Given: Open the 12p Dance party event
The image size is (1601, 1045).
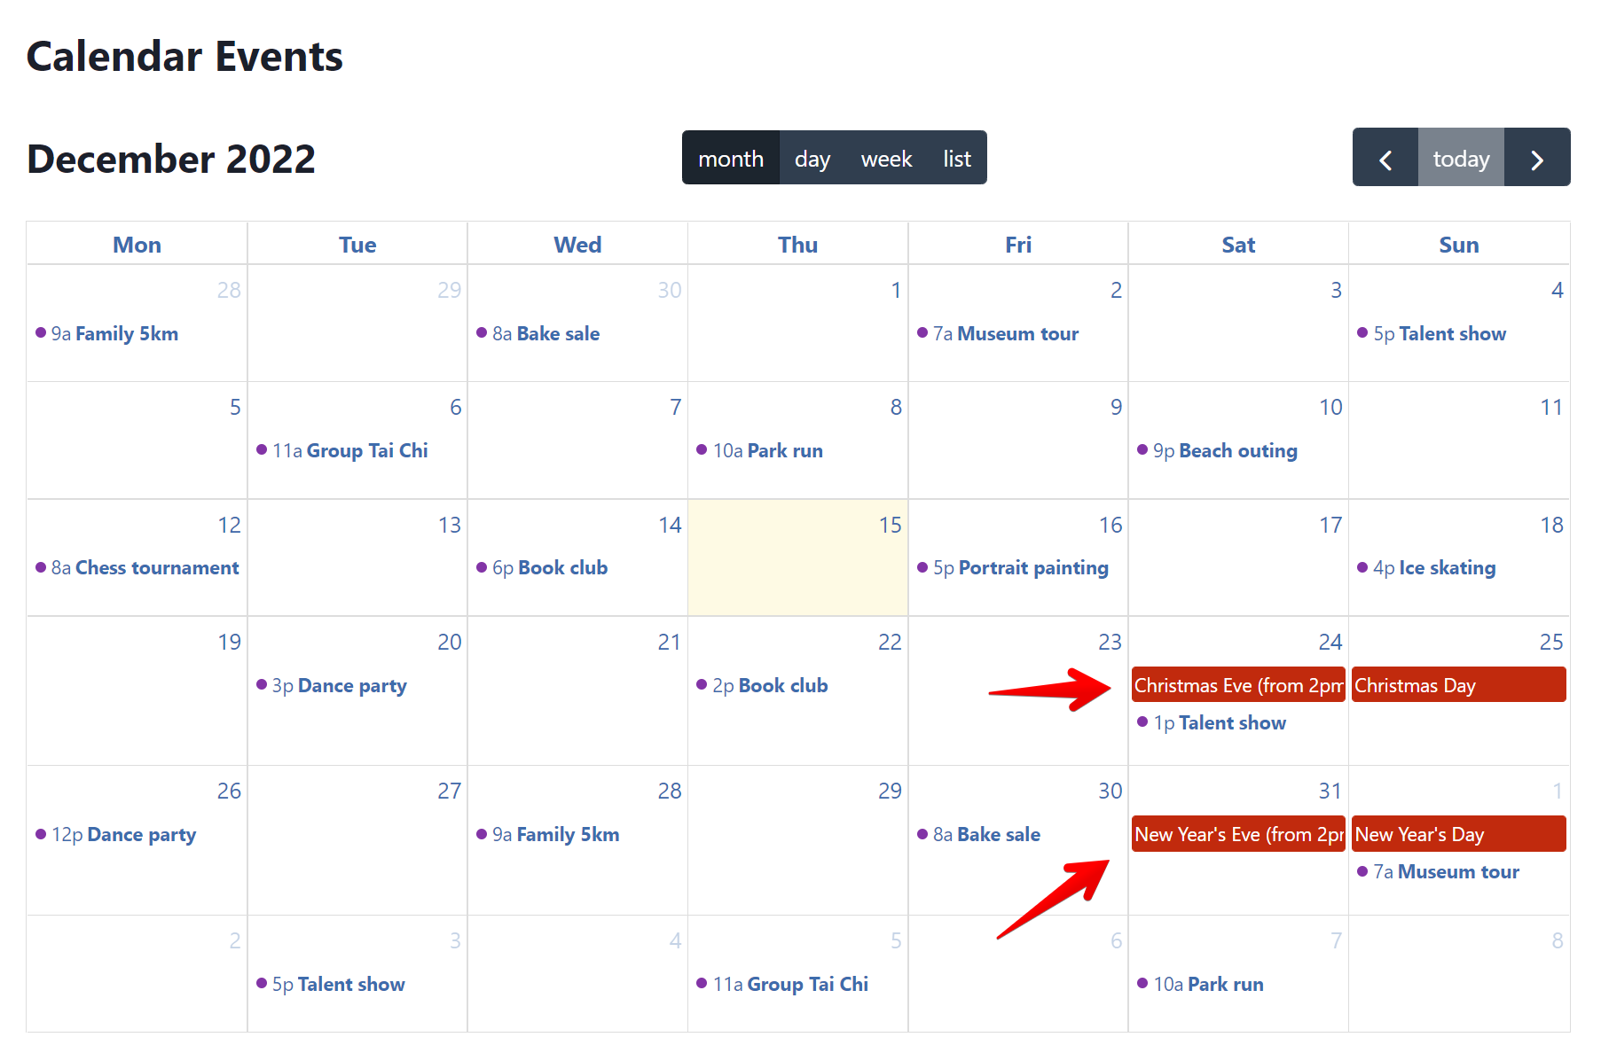Looking at the screenshot, I should (x=123, y=834).
